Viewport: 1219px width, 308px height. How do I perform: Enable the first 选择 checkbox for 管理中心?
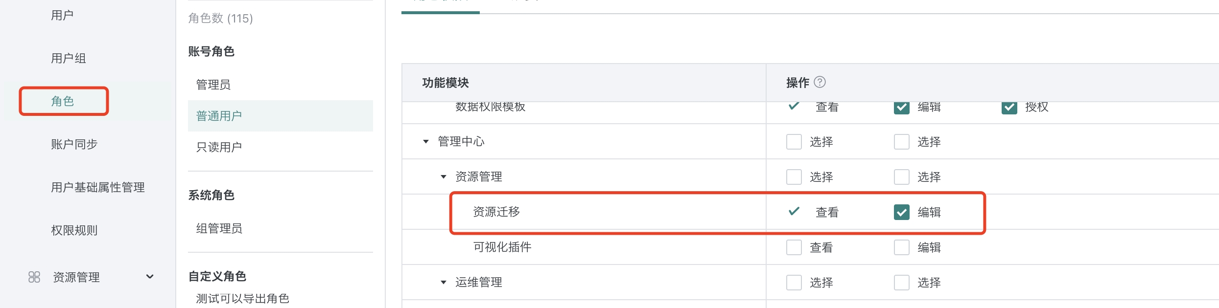794,141
